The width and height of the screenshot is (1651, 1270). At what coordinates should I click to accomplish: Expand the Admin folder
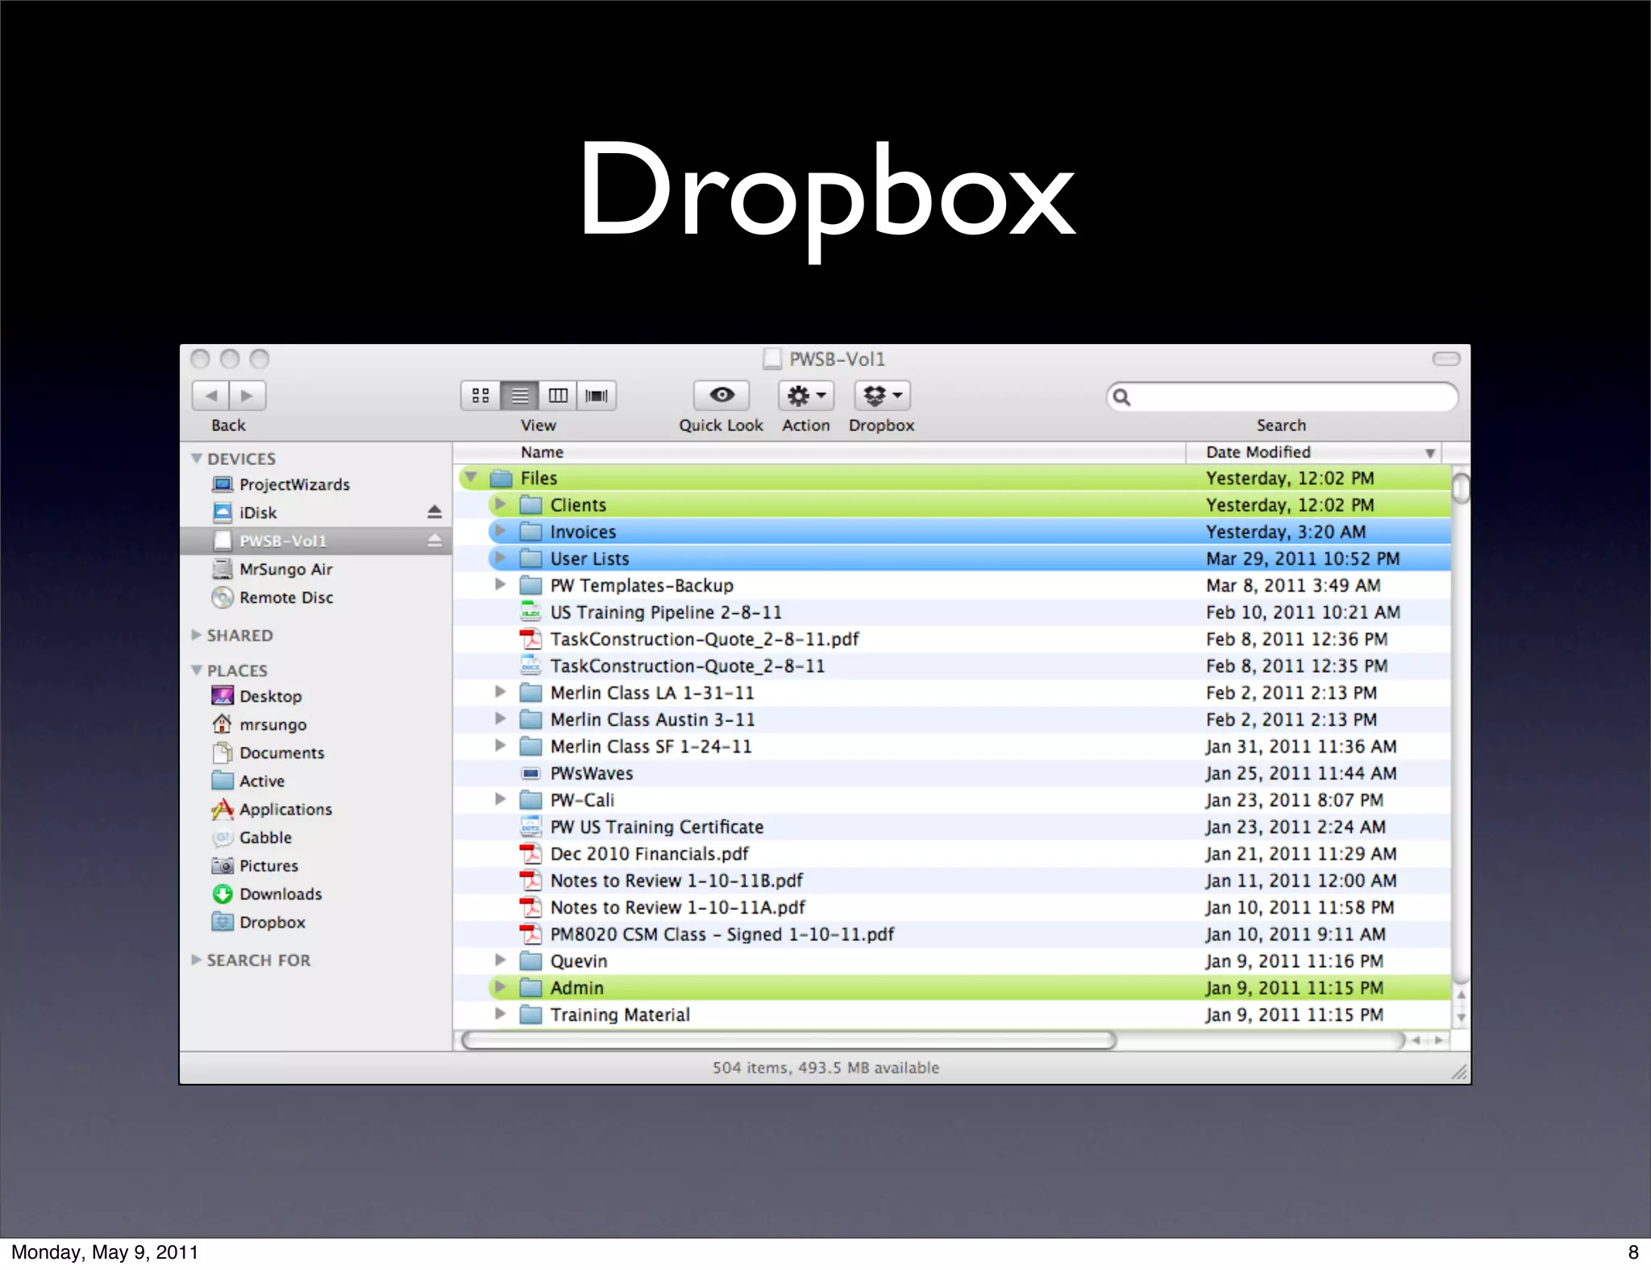500,986
